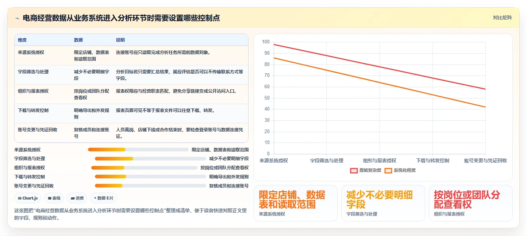Click the table cell 复核成员和连接账号

(92, 133)
